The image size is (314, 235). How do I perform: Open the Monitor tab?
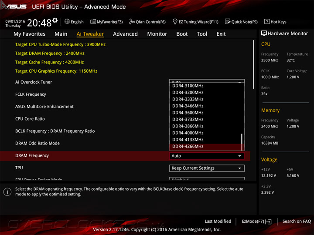(157, 34)
